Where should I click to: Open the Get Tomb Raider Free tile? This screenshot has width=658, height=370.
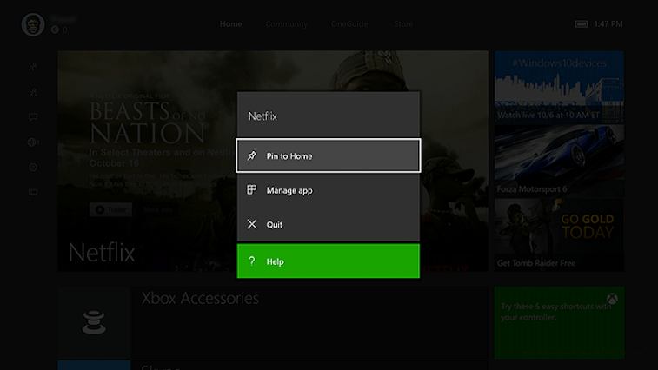pos(559,235)
